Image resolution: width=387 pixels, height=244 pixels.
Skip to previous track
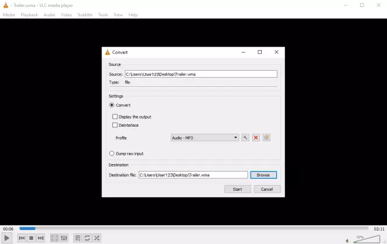point(22,238)
